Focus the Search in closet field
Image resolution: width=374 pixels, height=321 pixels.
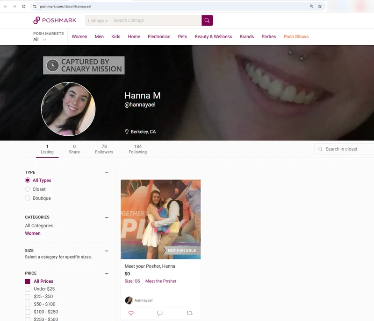(344, 149)
